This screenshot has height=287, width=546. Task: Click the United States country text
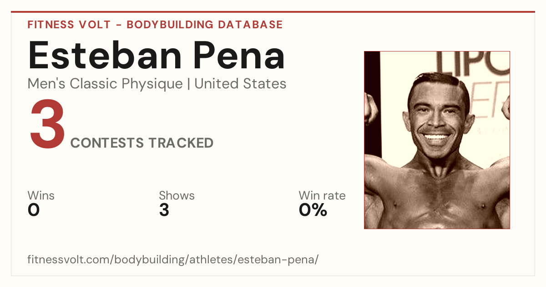(x=240, y=84)
